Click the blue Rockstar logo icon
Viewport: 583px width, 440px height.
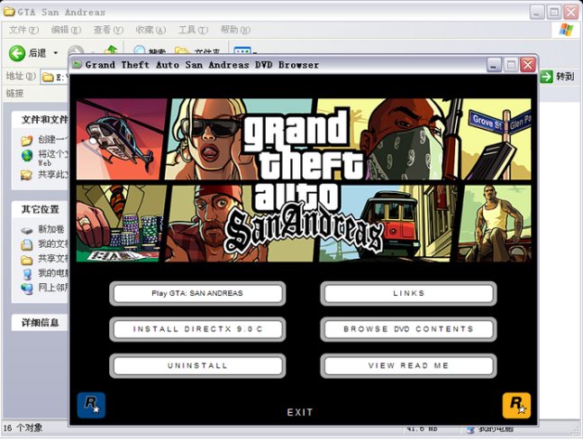[91, 405]
